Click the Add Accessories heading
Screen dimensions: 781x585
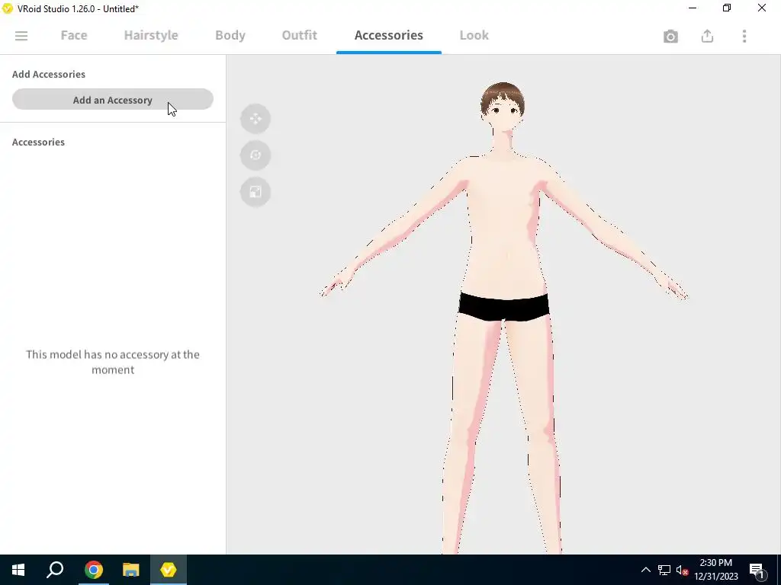pyautogui.click(x=49, y=74)
